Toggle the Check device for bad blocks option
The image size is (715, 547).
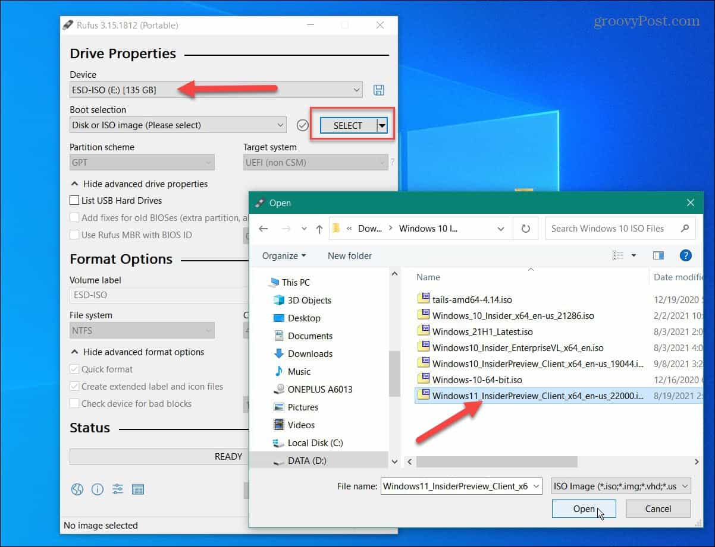(x=74, y=404)
